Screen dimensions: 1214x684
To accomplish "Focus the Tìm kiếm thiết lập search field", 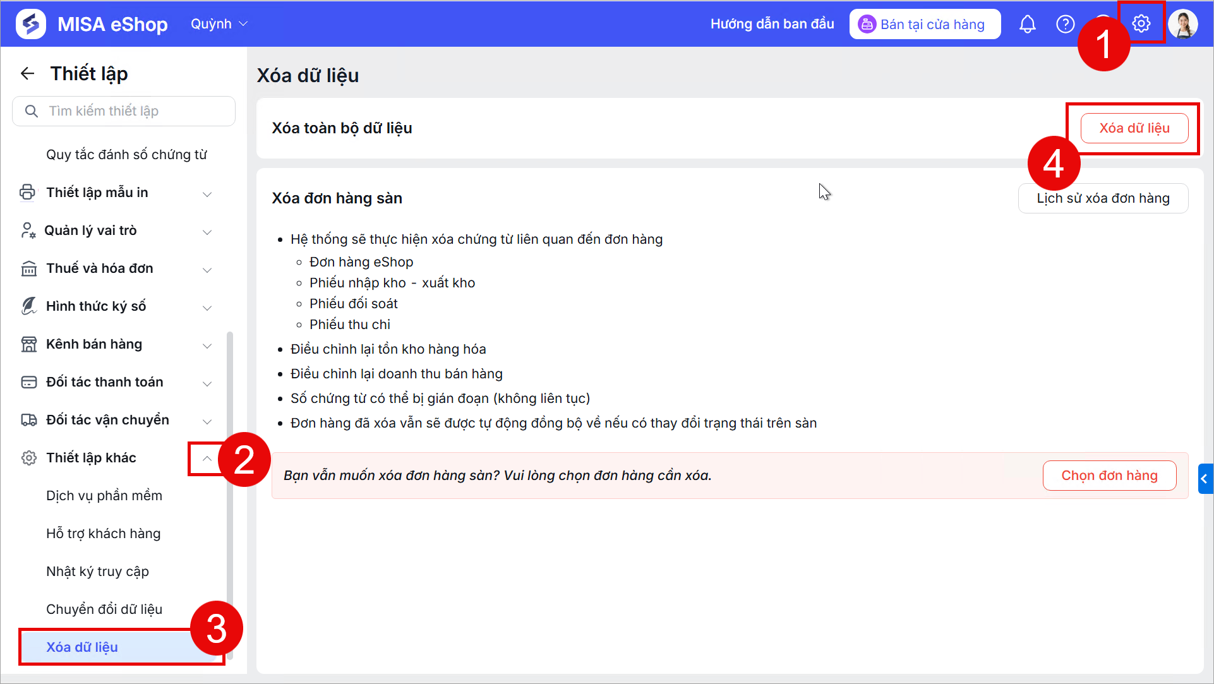I will click(124, 111).
